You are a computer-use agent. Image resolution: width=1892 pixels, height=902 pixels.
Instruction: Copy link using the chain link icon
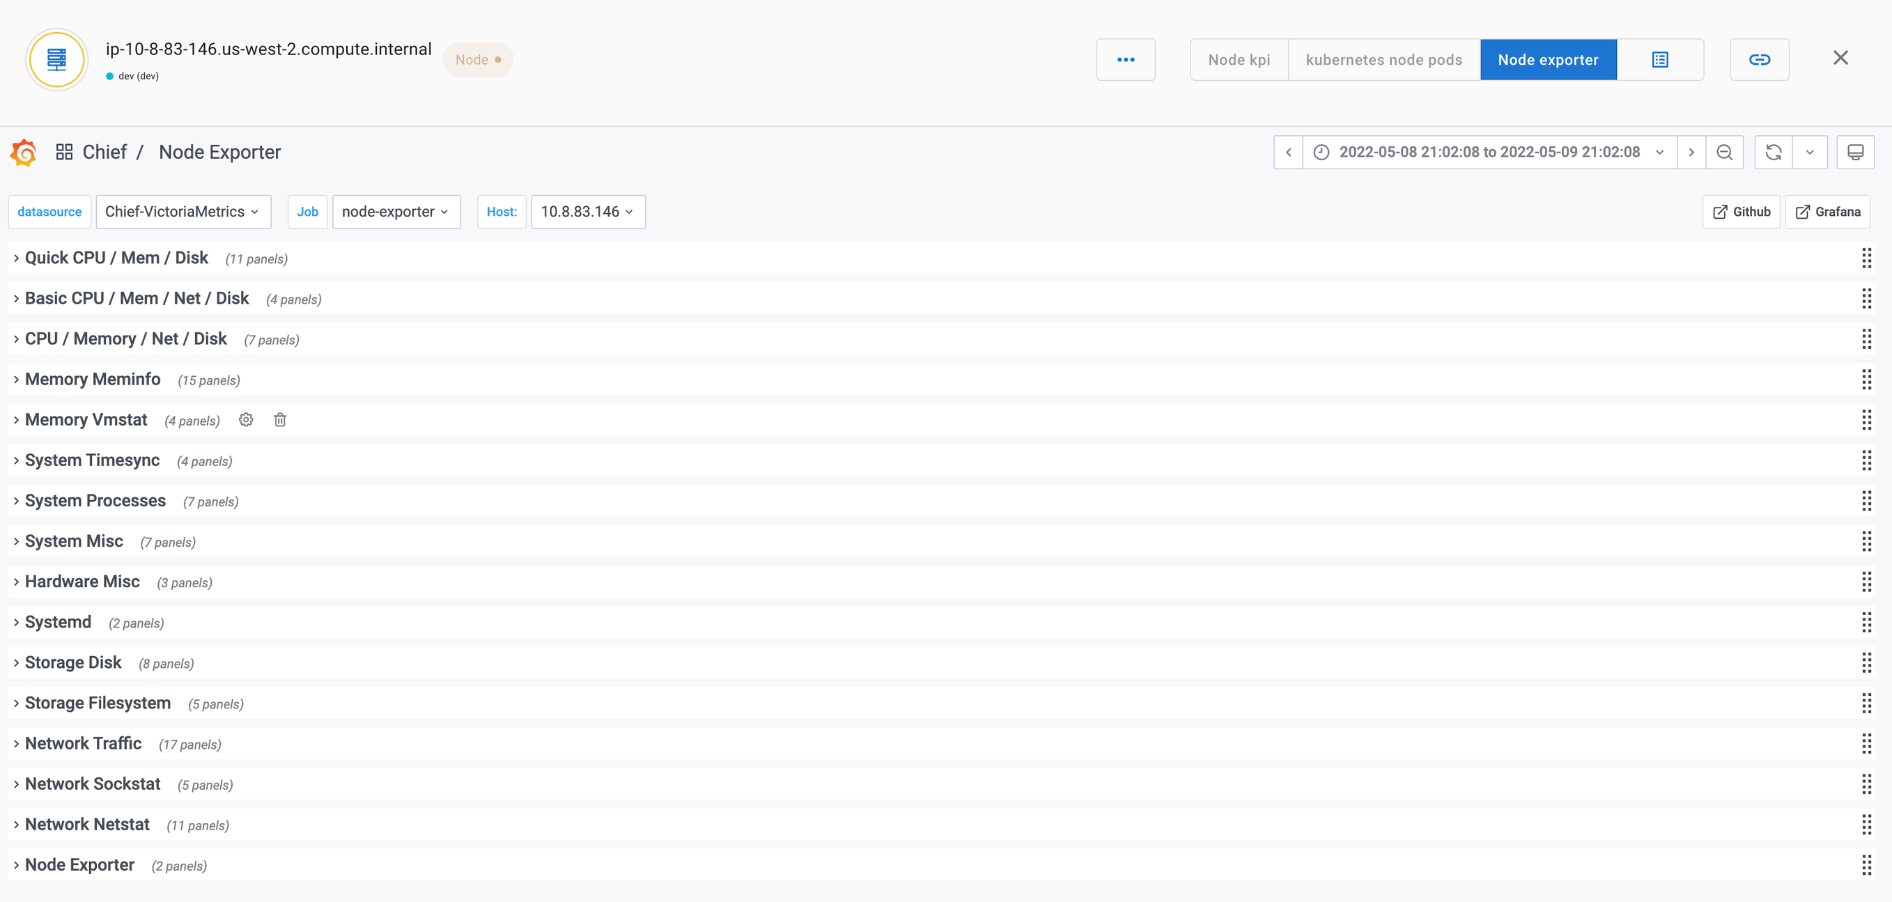[1759, 59]
